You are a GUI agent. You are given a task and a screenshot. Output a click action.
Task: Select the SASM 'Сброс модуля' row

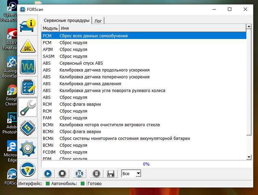[x=144, y=56]
